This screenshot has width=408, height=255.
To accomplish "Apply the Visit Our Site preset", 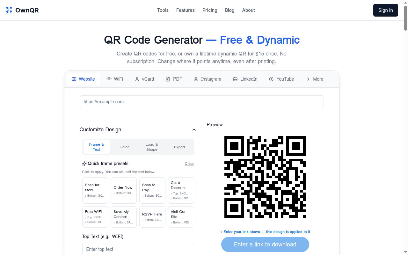I will tap(181, 217).
